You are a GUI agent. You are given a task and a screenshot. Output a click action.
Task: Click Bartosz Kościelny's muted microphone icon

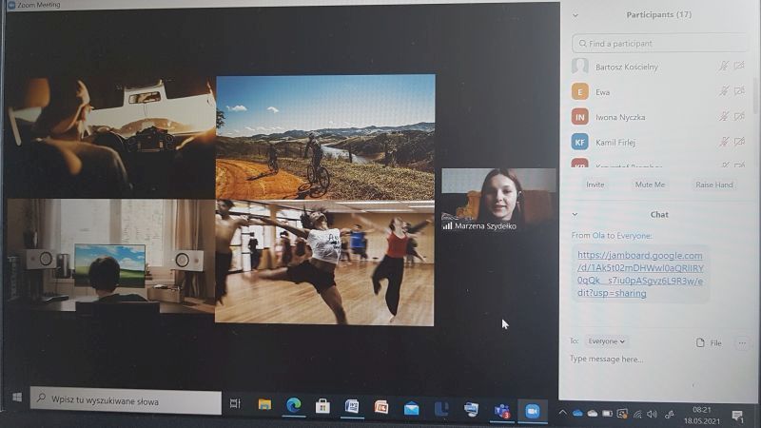point(724,67)
